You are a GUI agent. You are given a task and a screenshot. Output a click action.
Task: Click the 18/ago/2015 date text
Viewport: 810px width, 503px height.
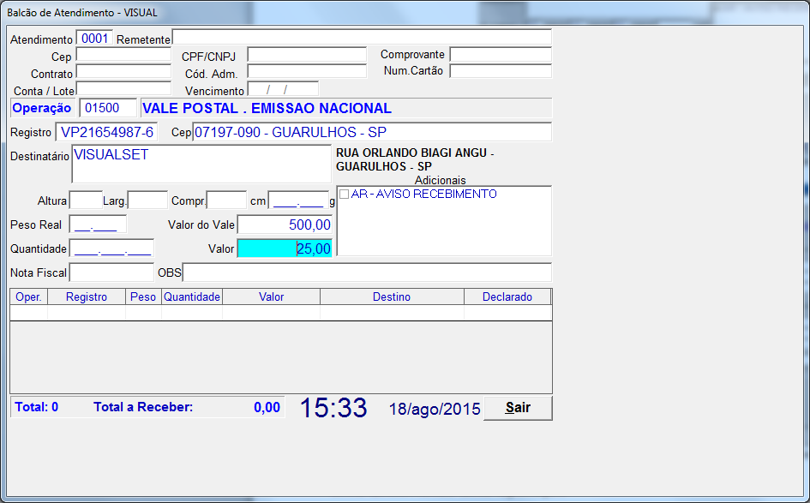point(435,409)
